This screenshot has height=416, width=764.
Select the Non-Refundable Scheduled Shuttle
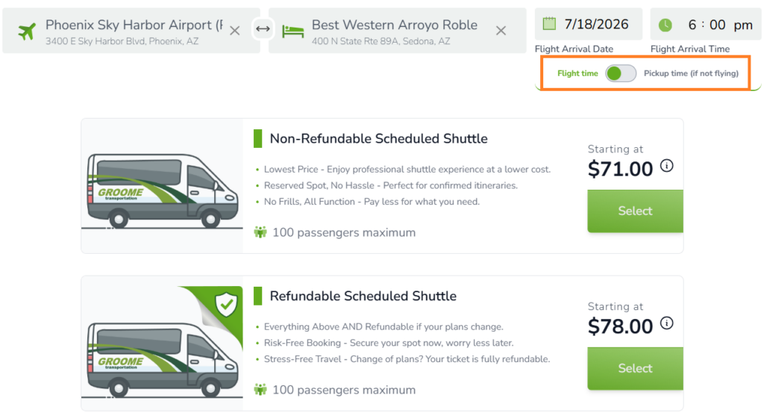[635, 211]
